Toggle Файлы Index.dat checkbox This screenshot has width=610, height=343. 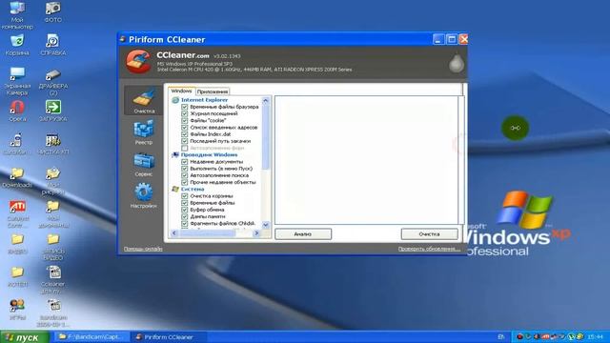184,134
